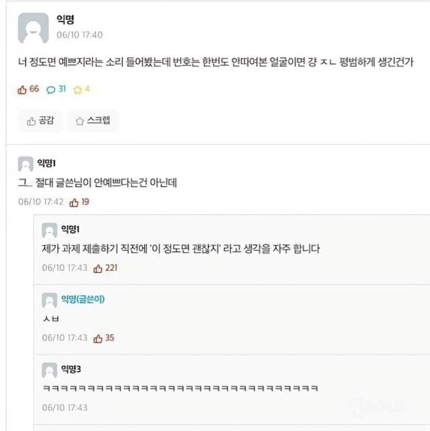Select the 익명(글쓴이) username link
The width and height of the screenshot is (430, 431).
click(x=83, y=299)
